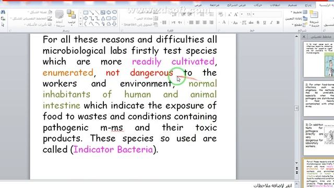Click the bullets list icon
This screenshot has height=188, width=334.
tap(212, 14)
